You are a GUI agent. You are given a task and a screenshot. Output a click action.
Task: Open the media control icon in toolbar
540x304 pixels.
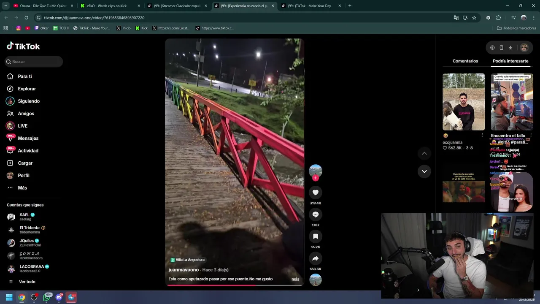513,18
